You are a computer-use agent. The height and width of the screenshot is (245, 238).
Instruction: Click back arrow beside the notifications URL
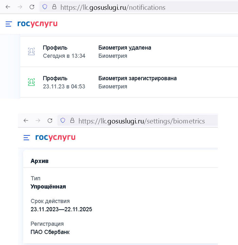point(8,7)
